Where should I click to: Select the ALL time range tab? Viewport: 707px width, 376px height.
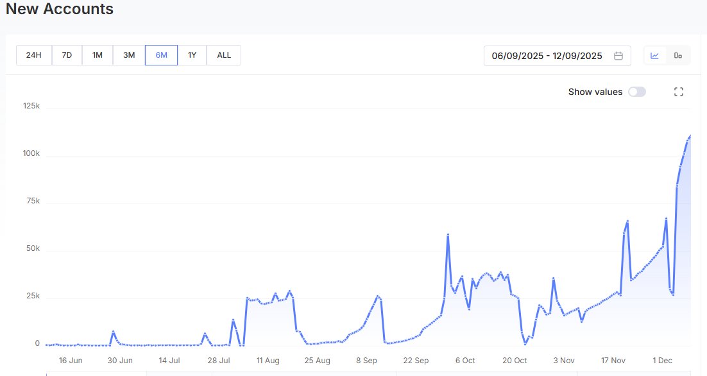click(x=223, y=55)
